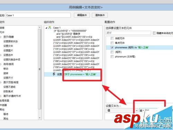Click the scroll-down arrow of the actions list
The height and width of the screenshot is (130, 173).
[x=40, y=118]
